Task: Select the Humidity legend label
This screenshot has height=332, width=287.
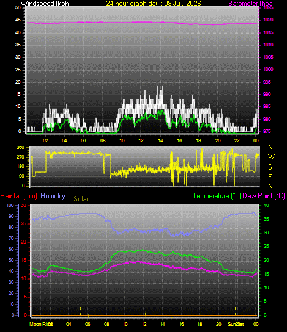Action: point(53,196)
